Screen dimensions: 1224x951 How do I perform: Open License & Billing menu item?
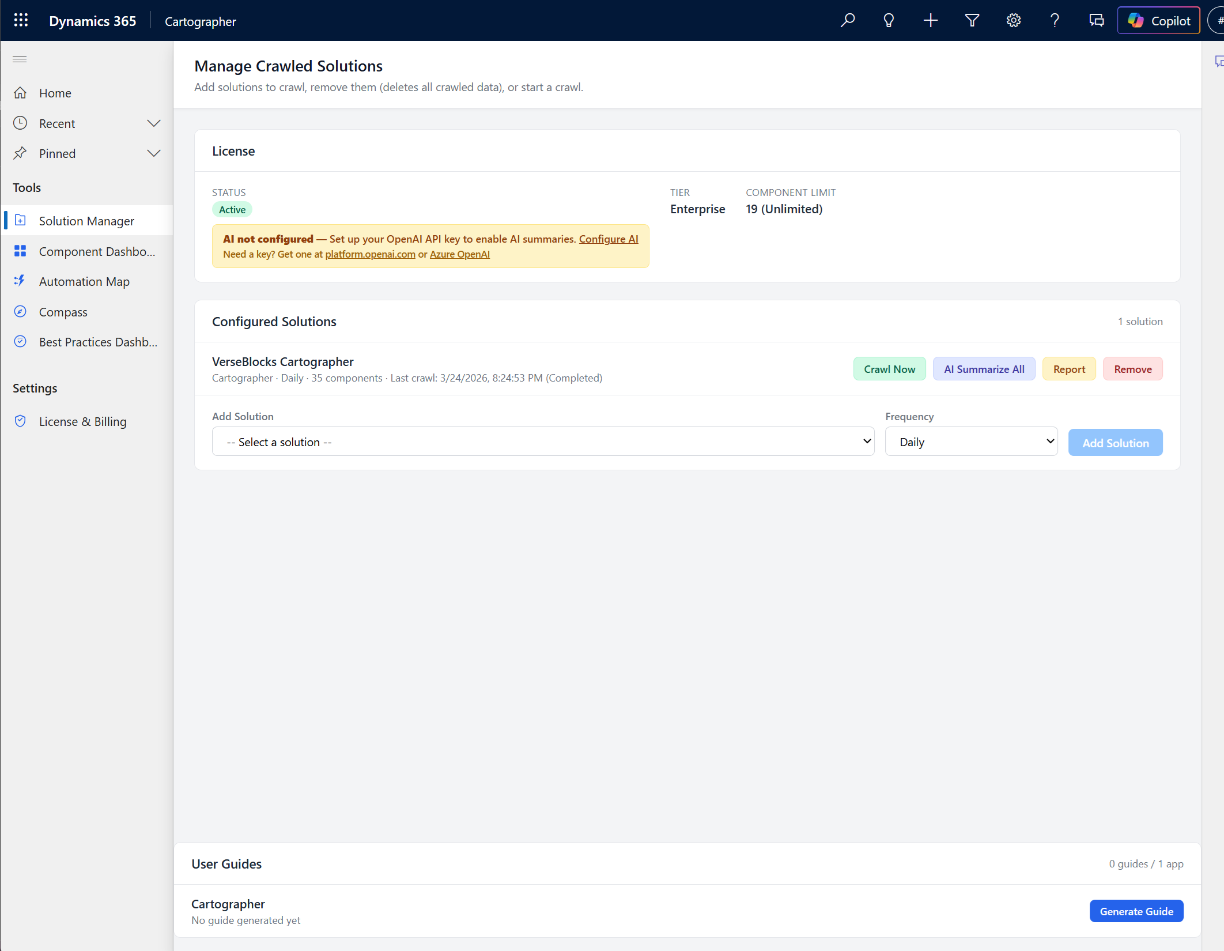point(86,421)
